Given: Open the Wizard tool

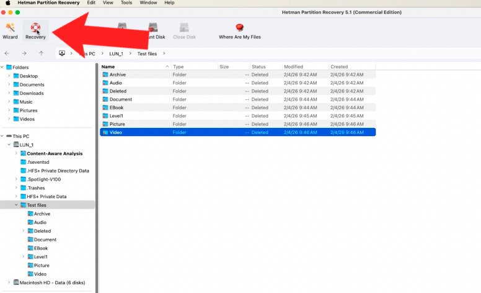Looking at the screenshot, I should pyautogui.click(x=10, y=30).
